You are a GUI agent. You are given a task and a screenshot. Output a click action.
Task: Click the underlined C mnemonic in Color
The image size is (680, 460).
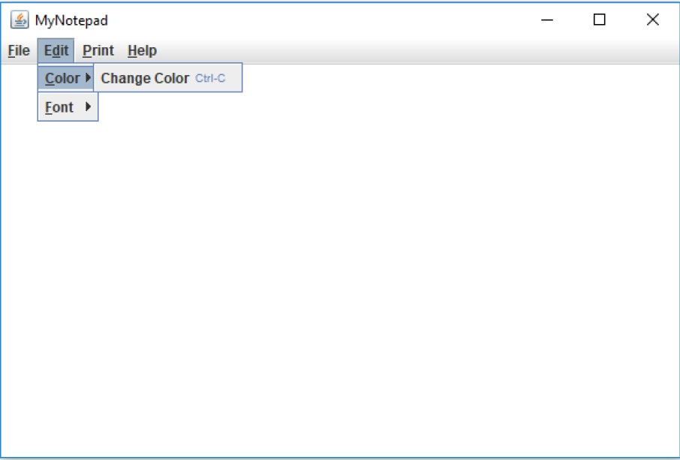coord(48,77)
